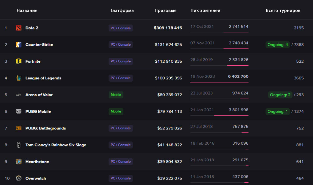The width and height of the screenshot is (313, 185).
Task: Click the Counter-Strike game icon
Action: [19, 45]
